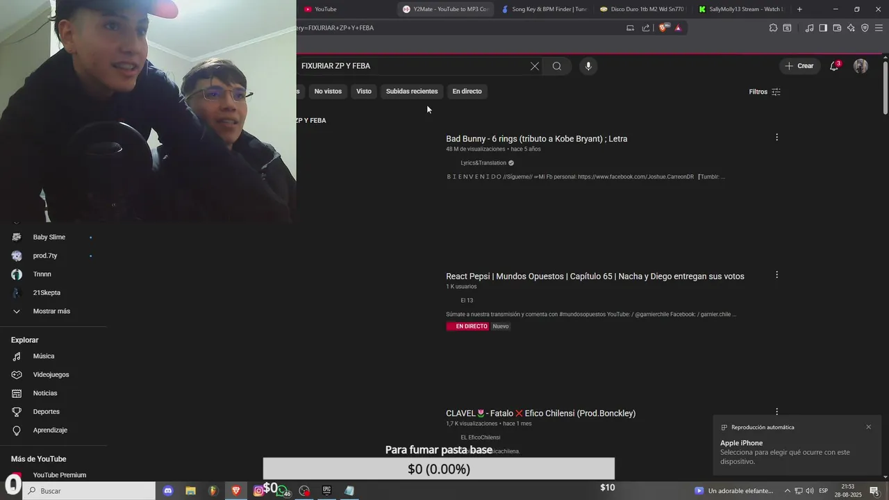Open the Brave playlist music note icon
The width and height of the screenshot is (889, 500).
[809, 28]
